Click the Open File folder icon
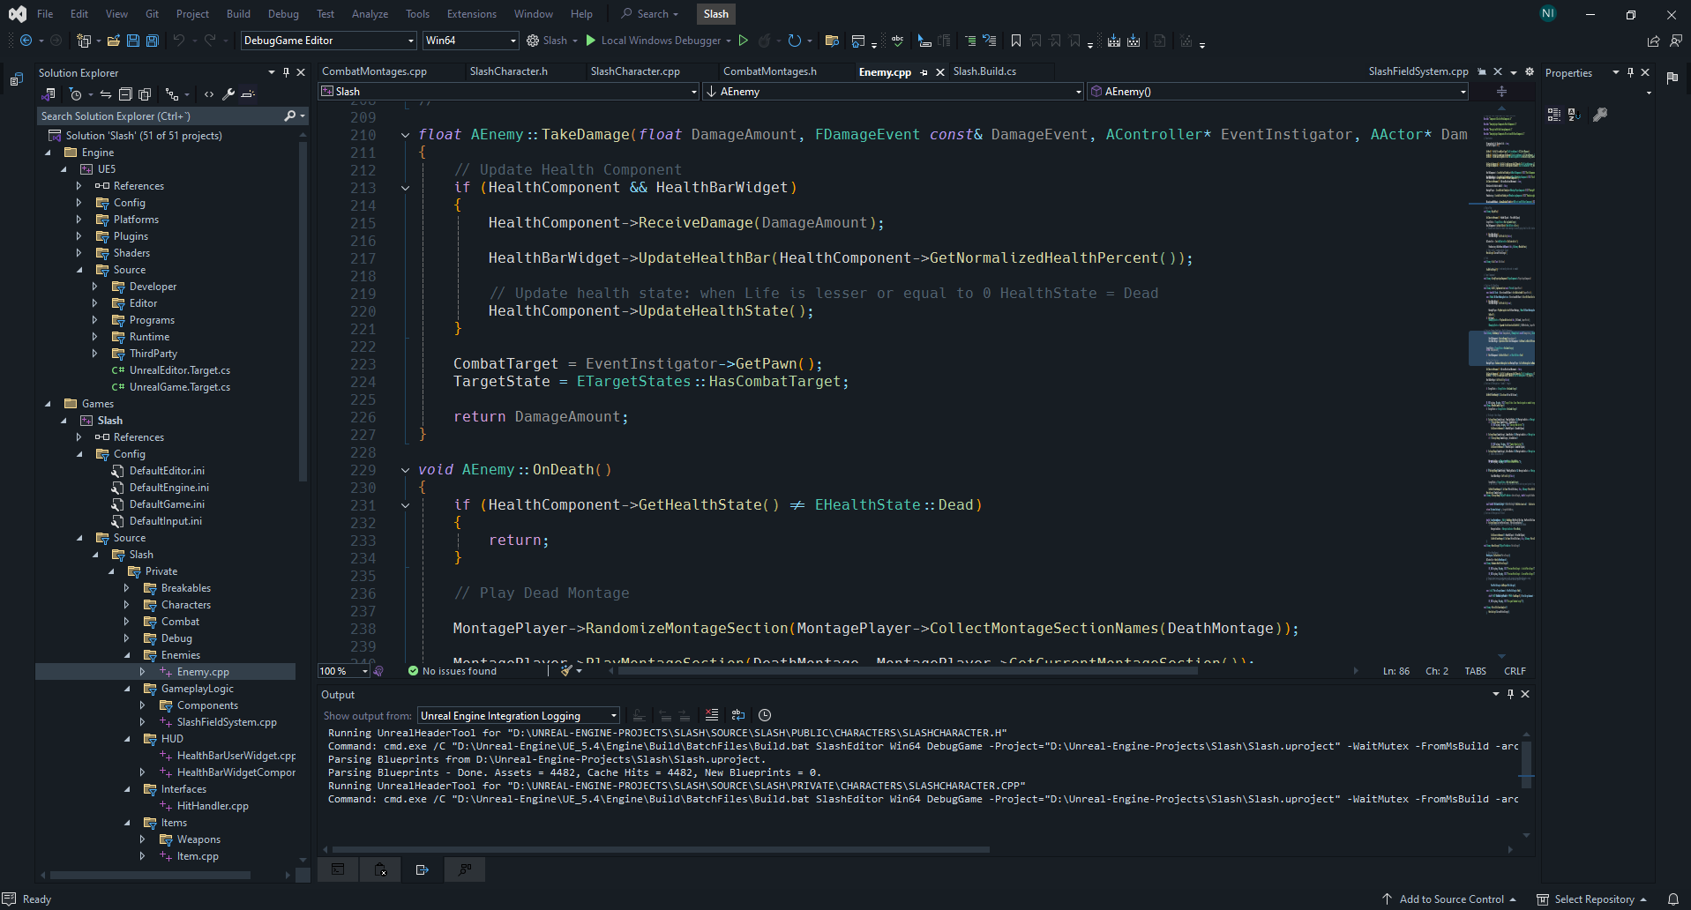The width and height of the screenshot is (1691, 910). 113,41
